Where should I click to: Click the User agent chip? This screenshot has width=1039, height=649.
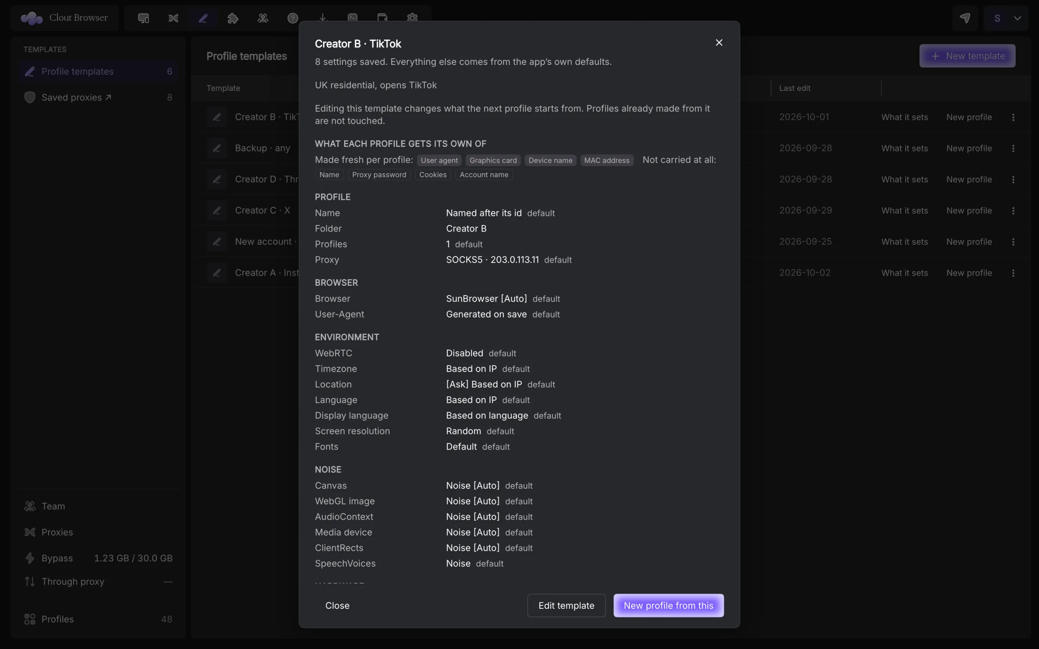coord(439,160)
